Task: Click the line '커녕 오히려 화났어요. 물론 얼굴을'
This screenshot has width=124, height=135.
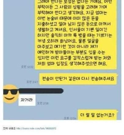Action: [x=68, y=41]
